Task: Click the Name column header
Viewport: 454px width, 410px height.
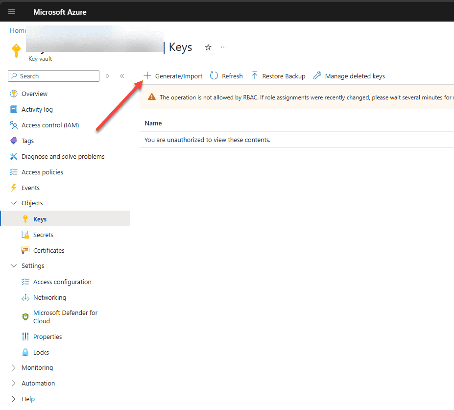Action: click(153, 123)
